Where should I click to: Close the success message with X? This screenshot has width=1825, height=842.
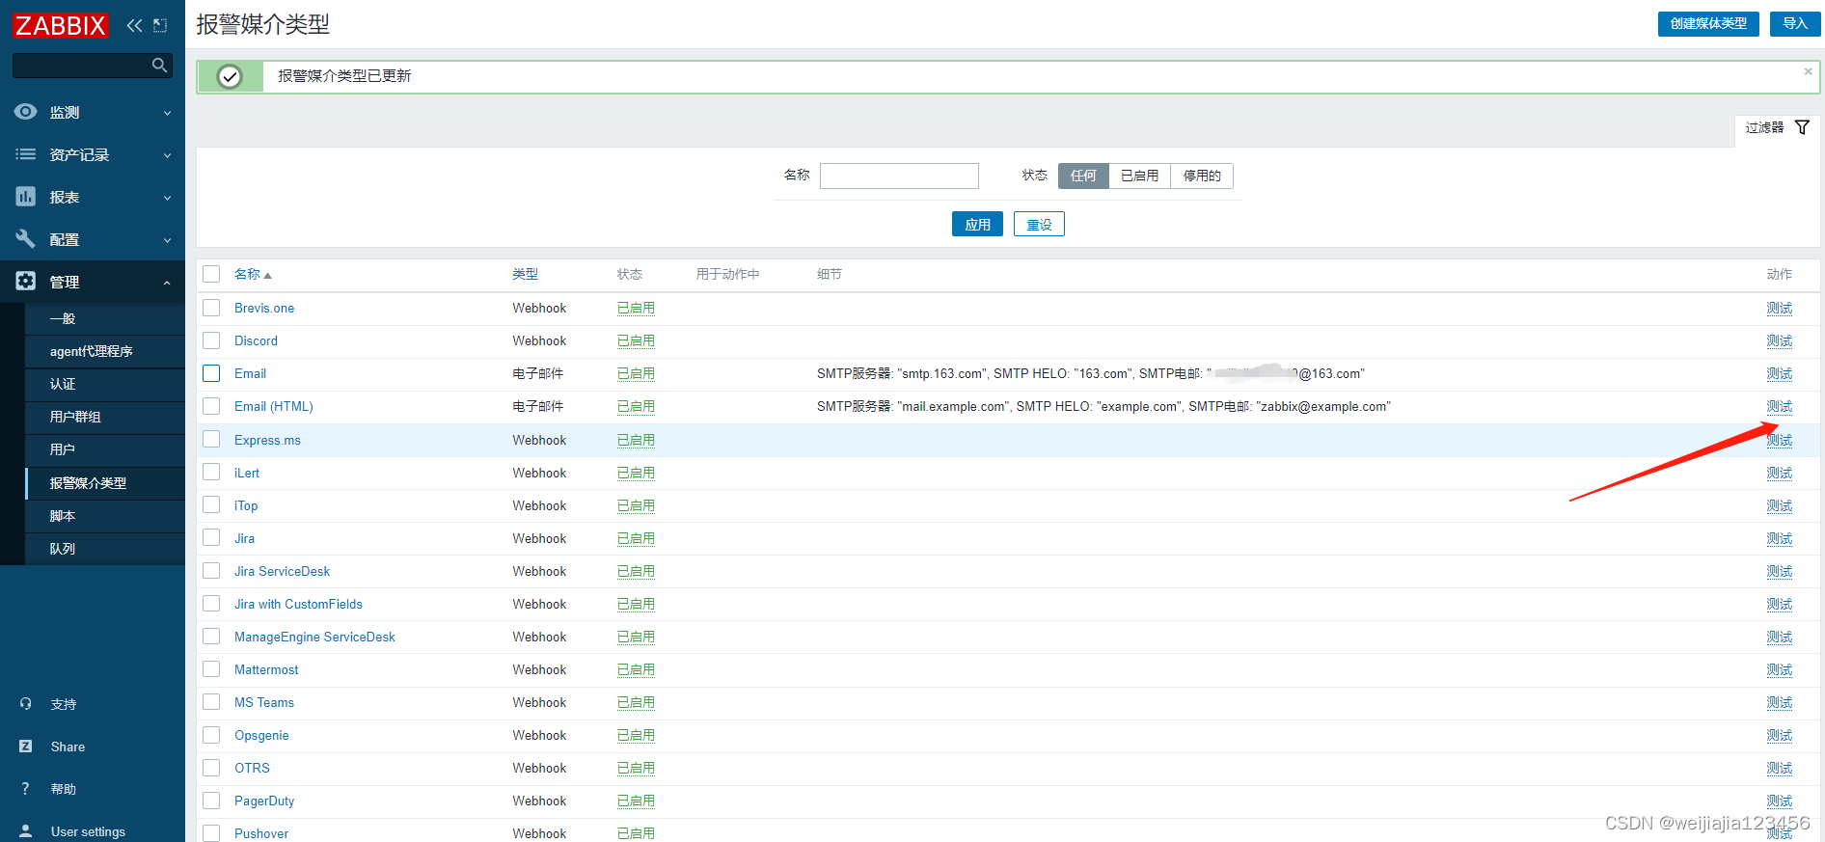pyautogui.click(x=1808, y=71)
